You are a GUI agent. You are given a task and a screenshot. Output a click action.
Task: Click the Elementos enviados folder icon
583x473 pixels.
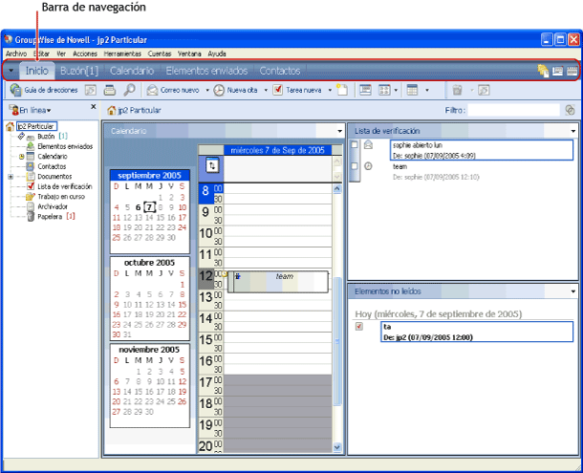coord(31,146)
